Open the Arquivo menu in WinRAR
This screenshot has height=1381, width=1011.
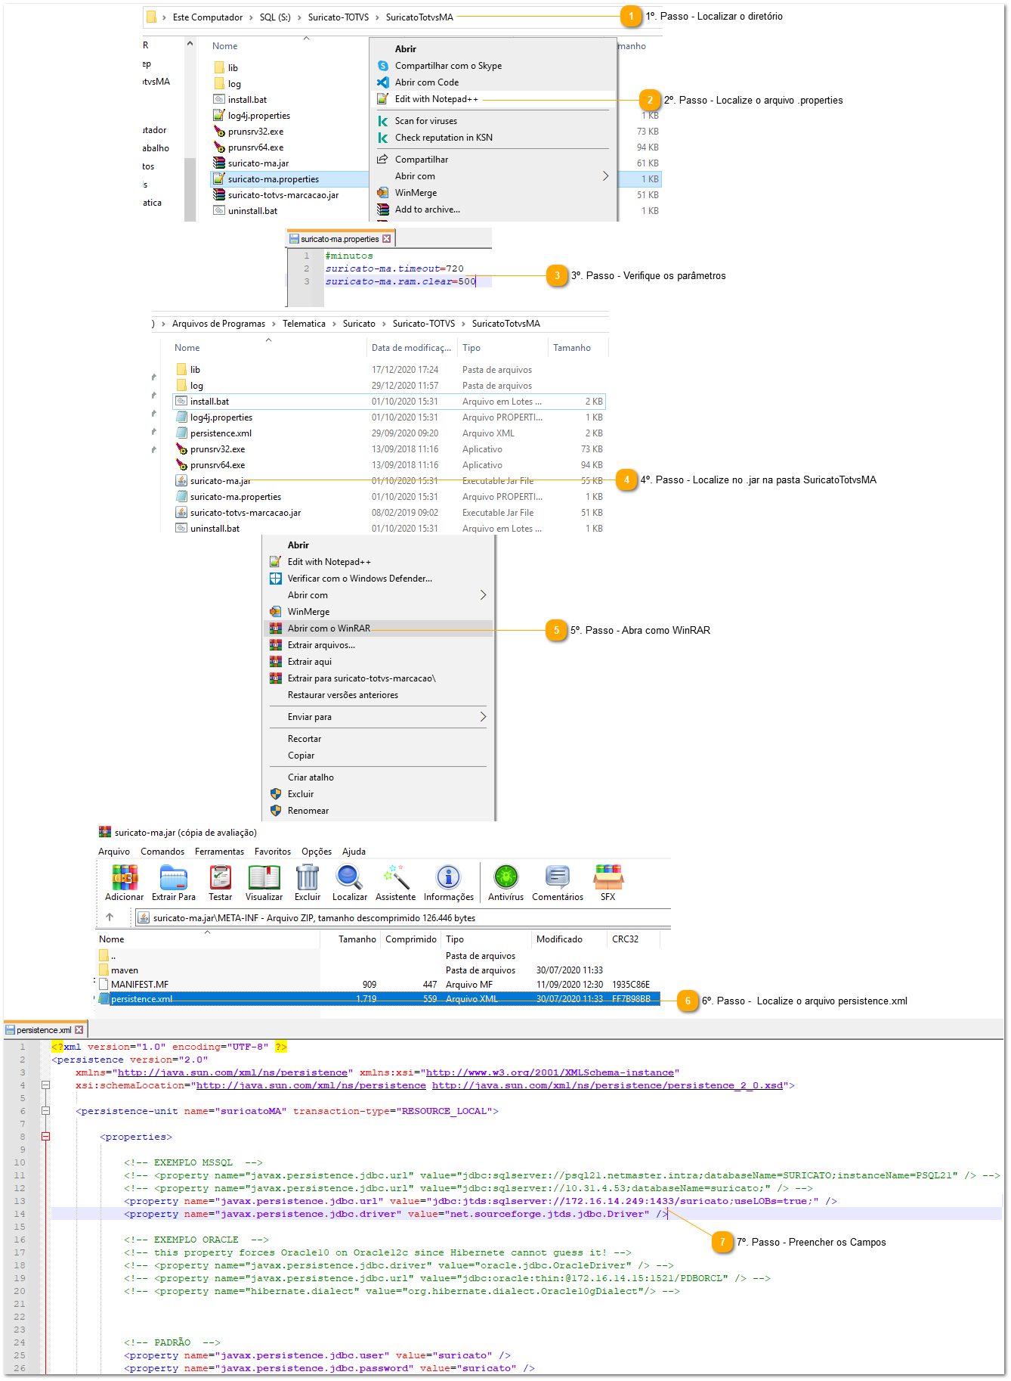[114, 852]
